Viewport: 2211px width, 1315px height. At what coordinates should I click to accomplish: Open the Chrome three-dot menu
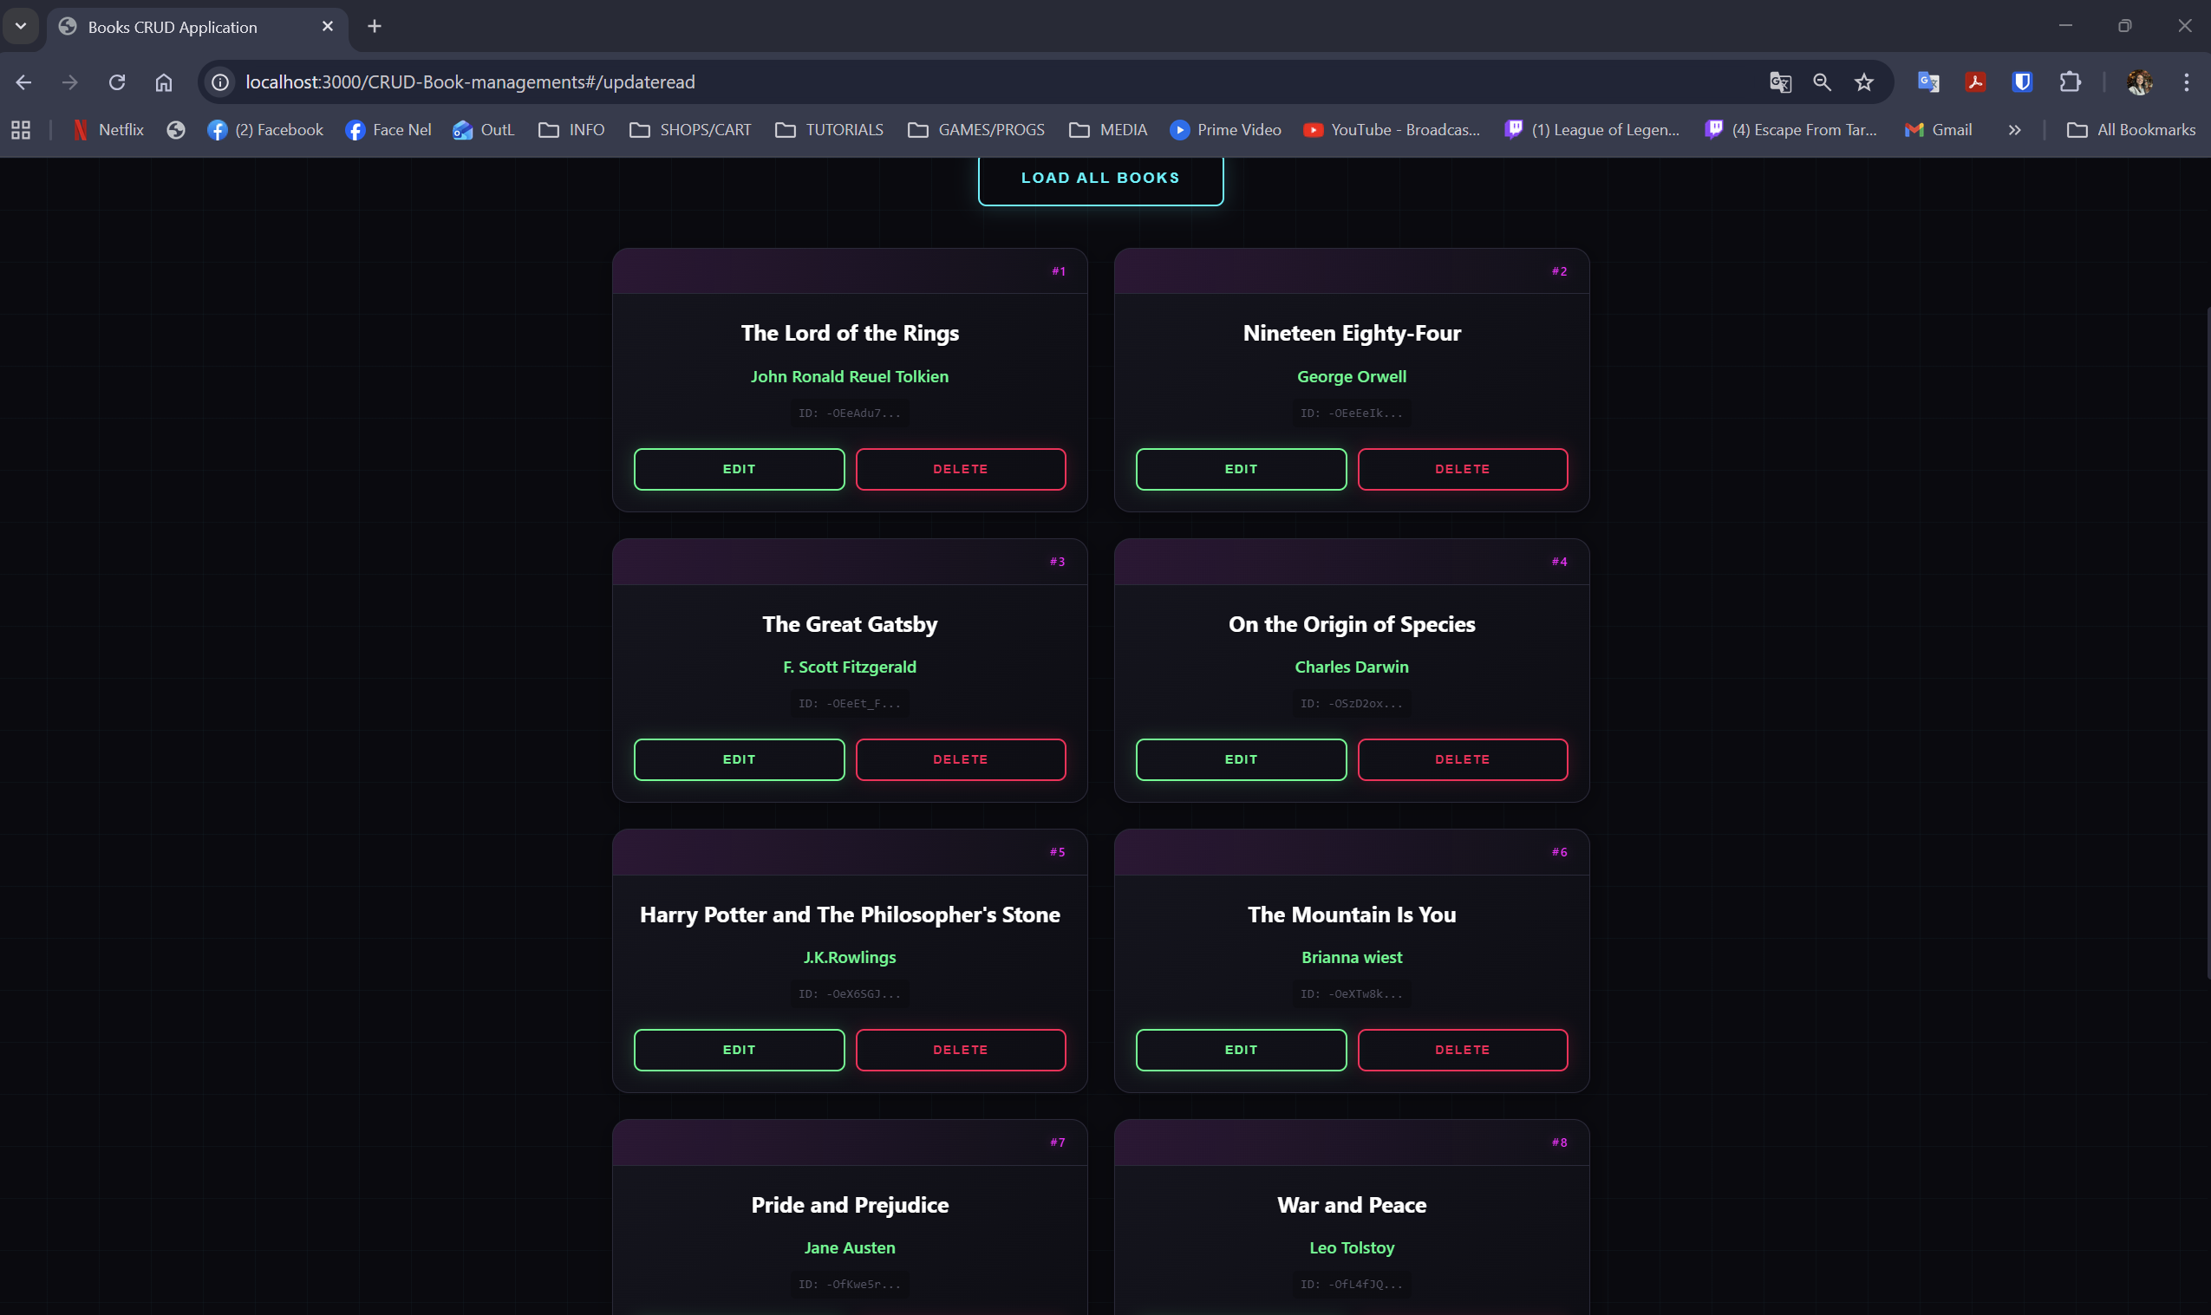coord(2186,82)
